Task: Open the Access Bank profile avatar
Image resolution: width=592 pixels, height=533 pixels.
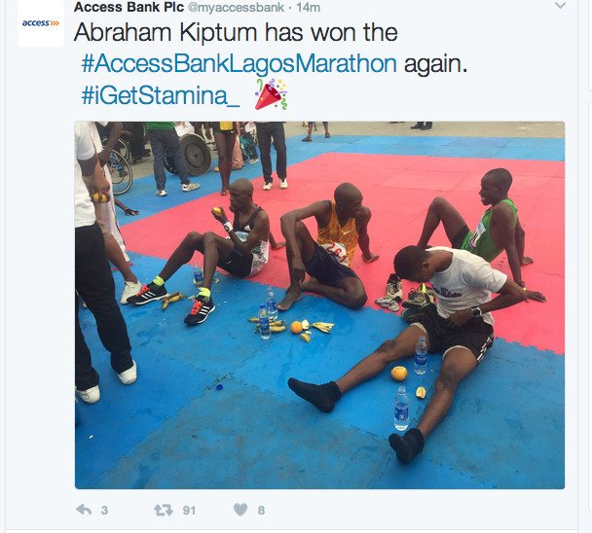Action: click(x=41, y=23)
